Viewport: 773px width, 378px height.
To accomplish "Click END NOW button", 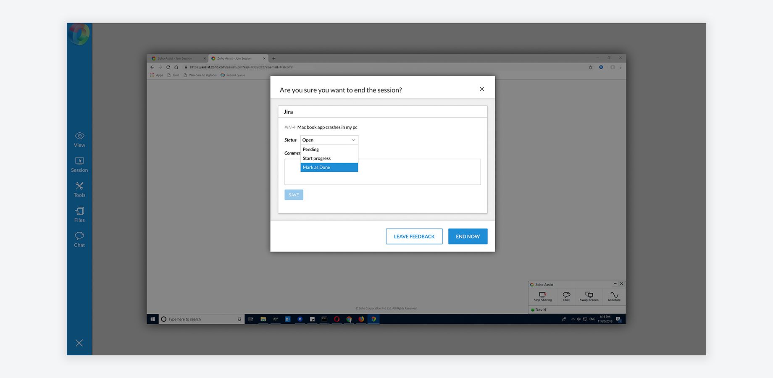I will pos(468,236).
